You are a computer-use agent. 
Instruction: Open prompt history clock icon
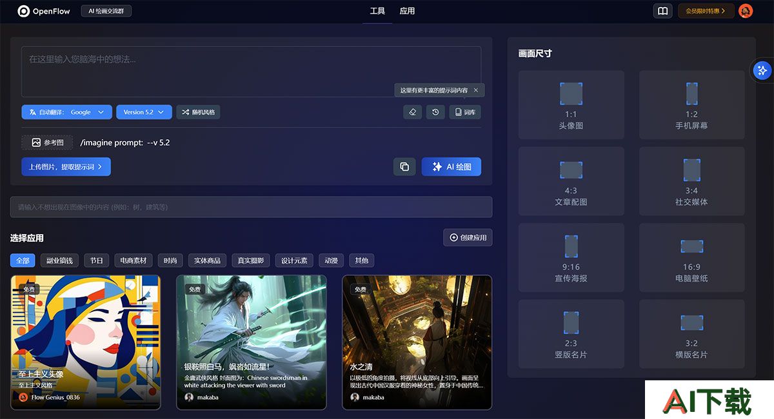click(x=435, y=112)
